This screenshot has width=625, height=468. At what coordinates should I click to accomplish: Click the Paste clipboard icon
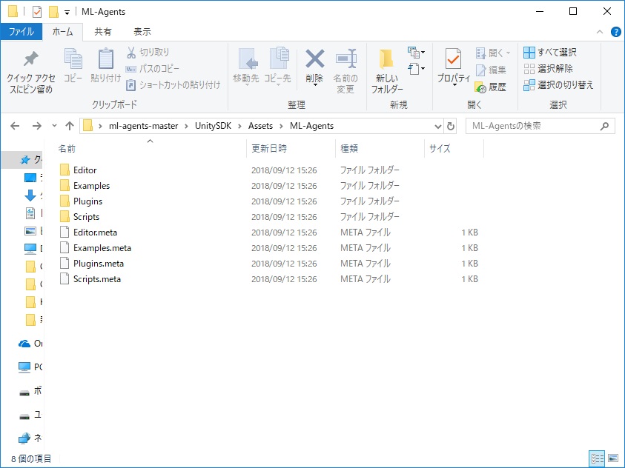[106, 59]
